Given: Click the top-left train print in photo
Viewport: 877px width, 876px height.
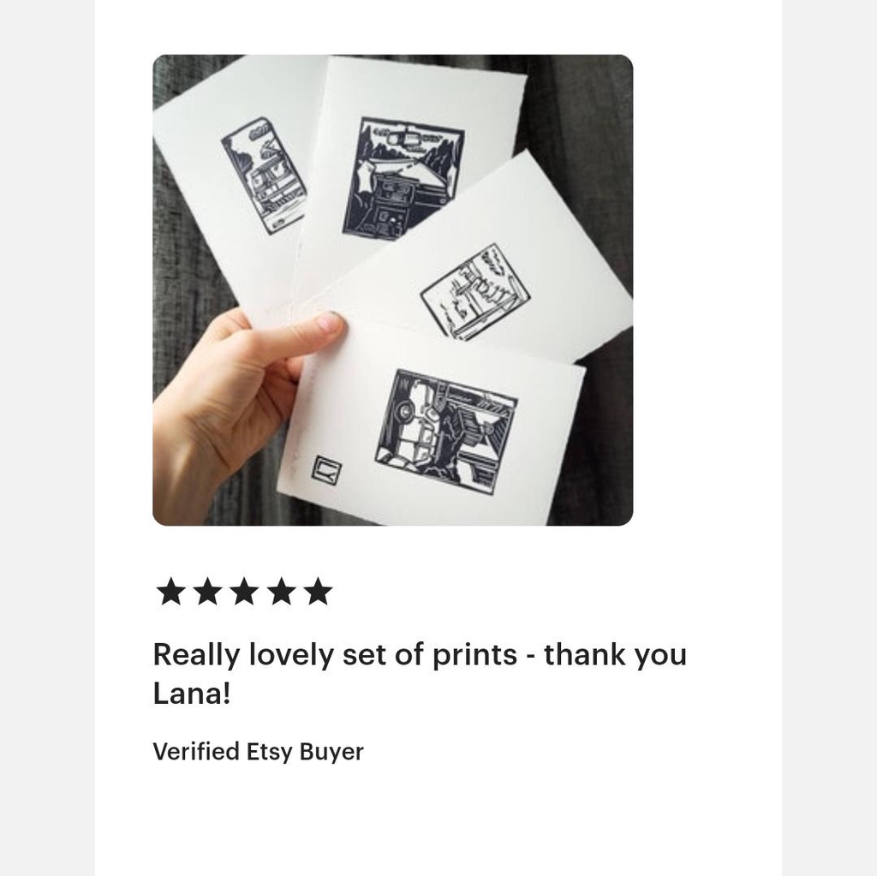Looking at the screenshot, I should click(x=264, y=175).
